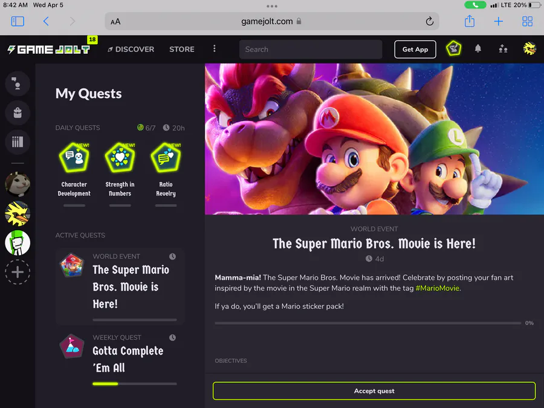Screen dimensions: 544x408
Task: Open friends list icon in header
Action: click(503, 49)
